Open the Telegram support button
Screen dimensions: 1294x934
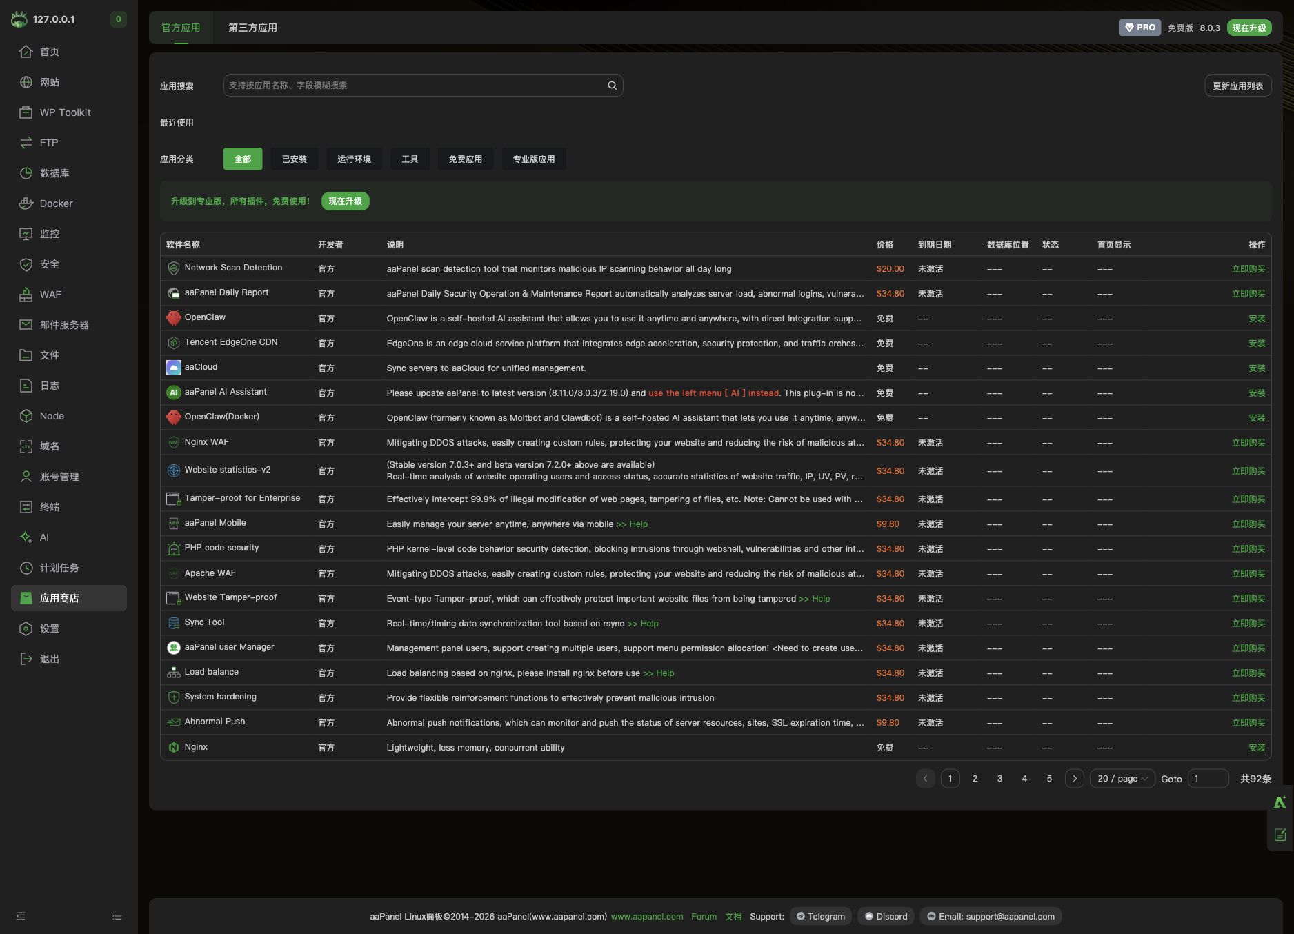tap(821, 916)
